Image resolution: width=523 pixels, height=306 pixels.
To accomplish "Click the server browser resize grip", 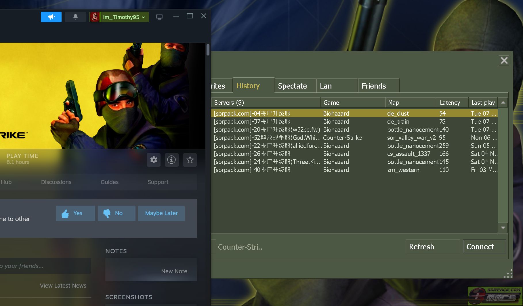I will (x=508, y=274).
